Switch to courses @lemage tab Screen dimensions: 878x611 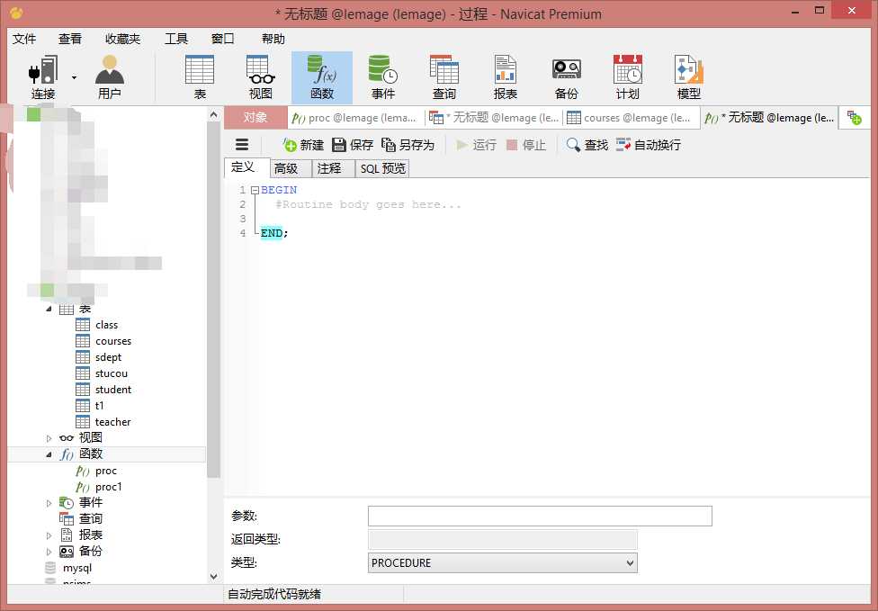[x=631, y=118]
